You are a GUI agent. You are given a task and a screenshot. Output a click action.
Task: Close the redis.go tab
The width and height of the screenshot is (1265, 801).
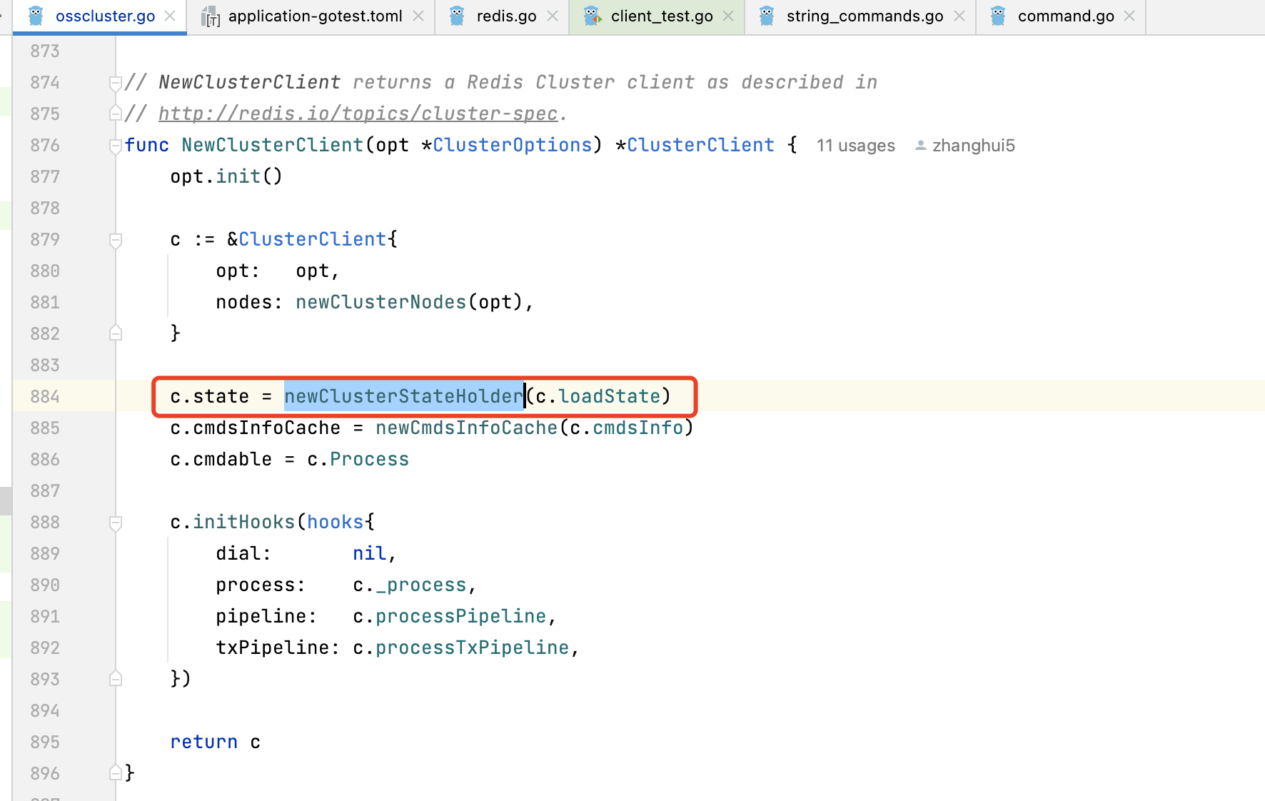click(x=553, y=16)
